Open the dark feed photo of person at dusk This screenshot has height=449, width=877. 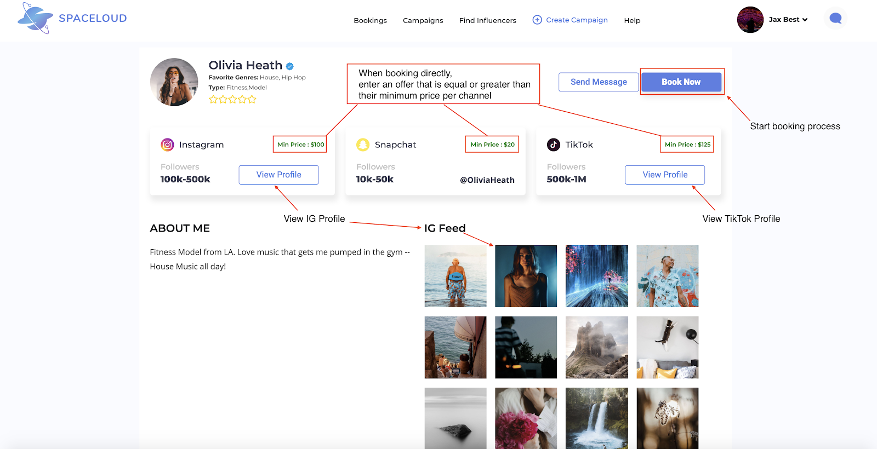tap(526, 347)
